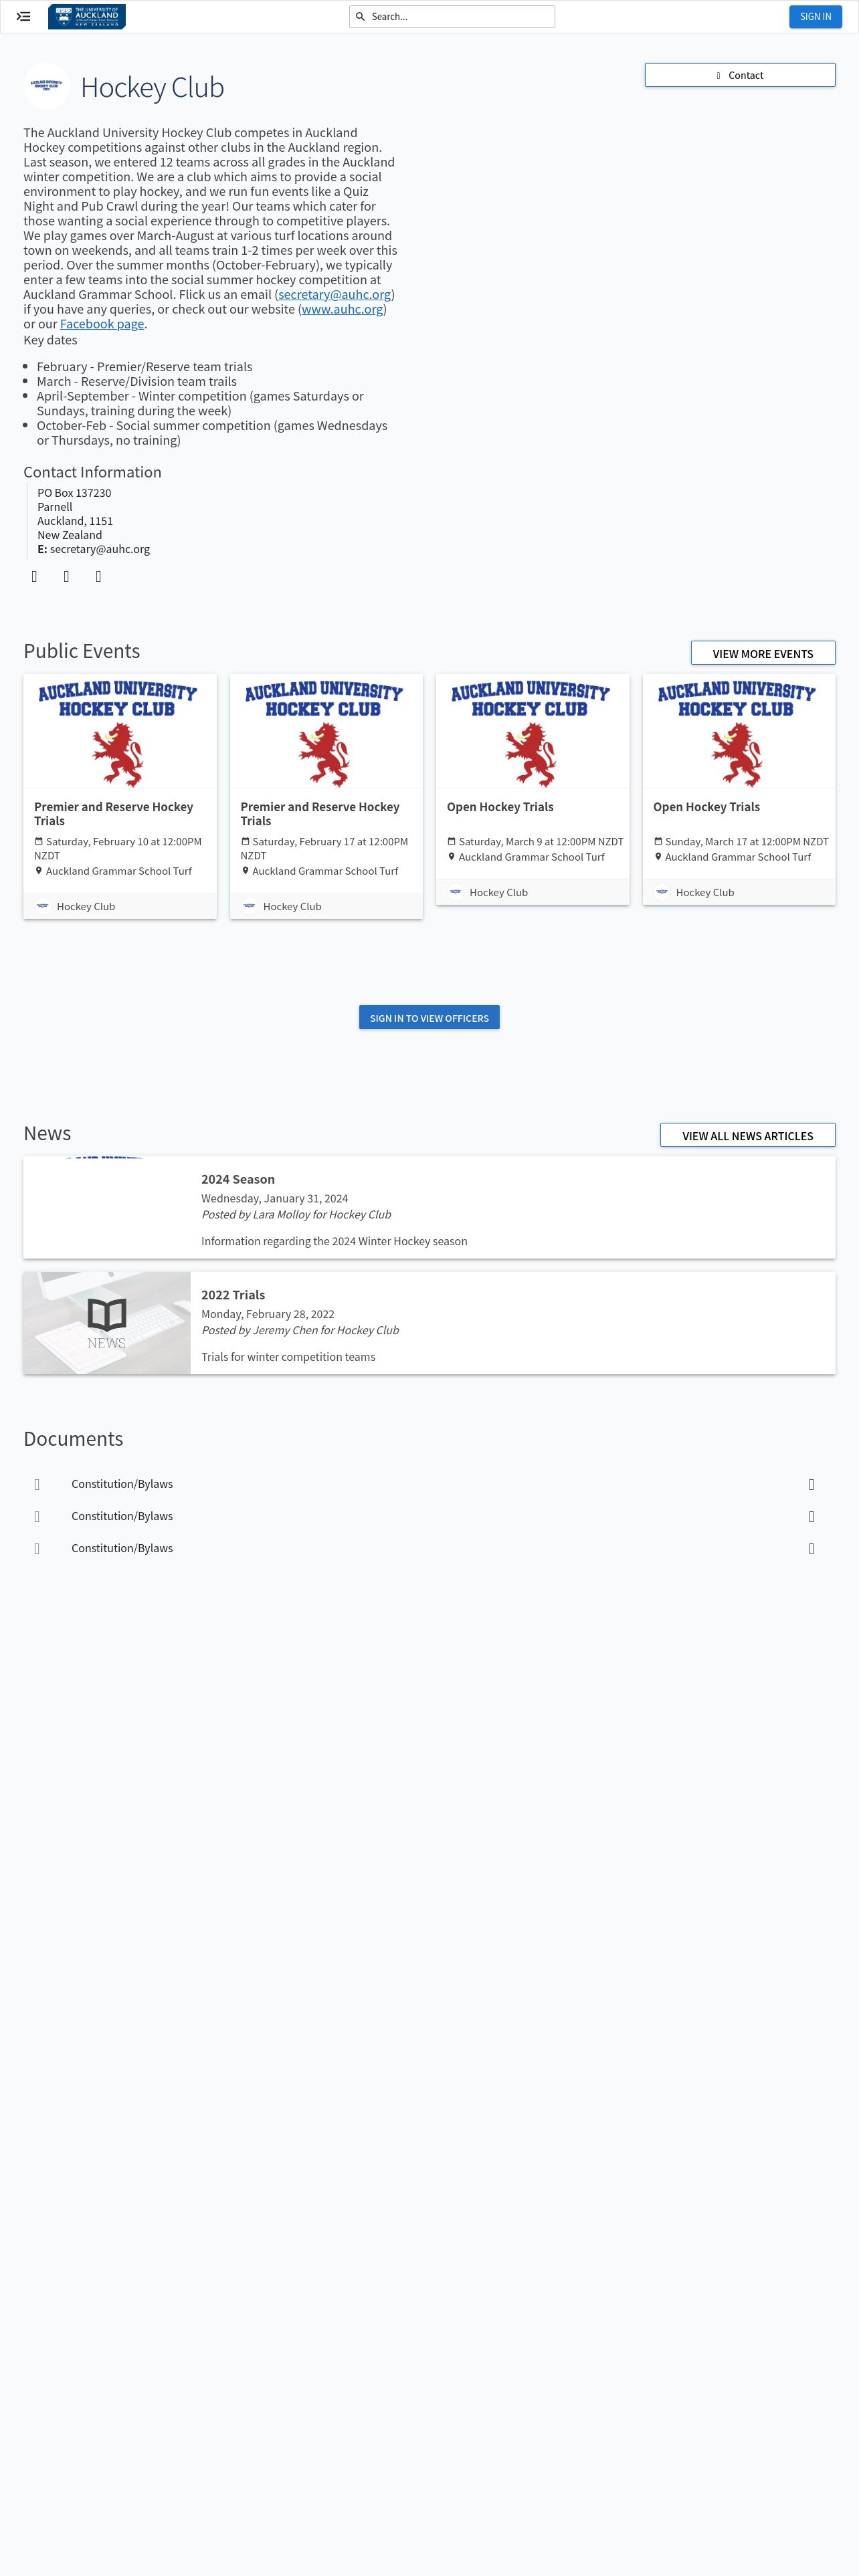This screenshot has height=2576, width=859.
Task: Click the calendar icon on the February 10 event
Action: (39, 842)
